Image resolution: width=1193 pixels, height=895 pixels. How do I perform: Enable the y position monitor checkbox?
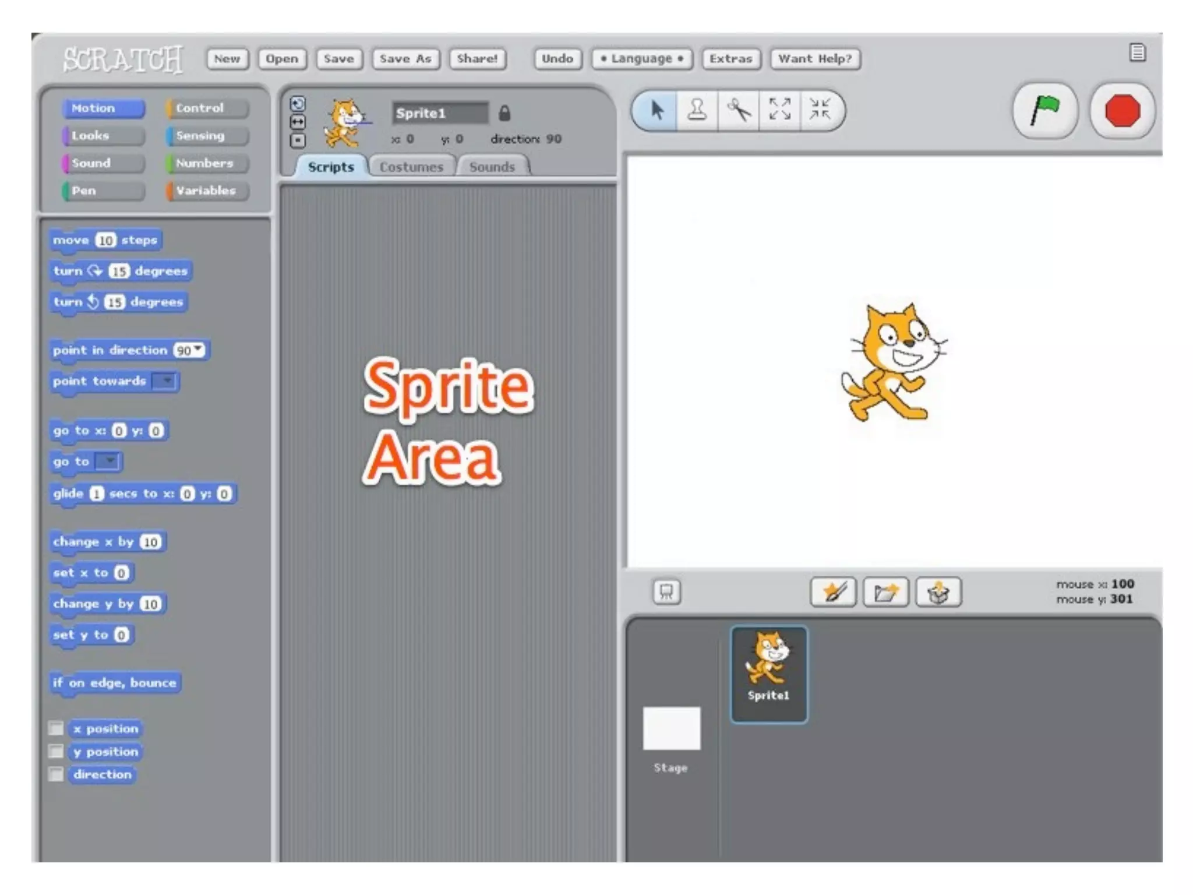[56, 751]
